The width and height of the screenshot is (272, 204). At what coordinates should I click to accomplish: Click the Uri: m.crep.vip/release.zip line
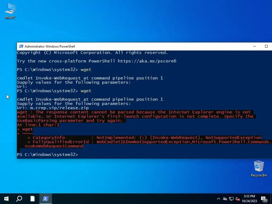(53, 108)
